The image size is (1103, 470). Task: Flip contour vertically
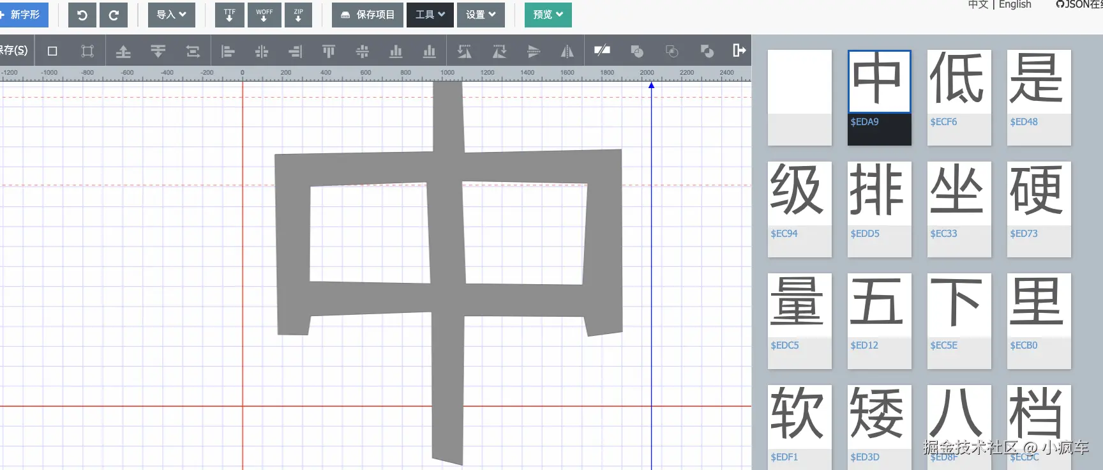coord(534,51)
